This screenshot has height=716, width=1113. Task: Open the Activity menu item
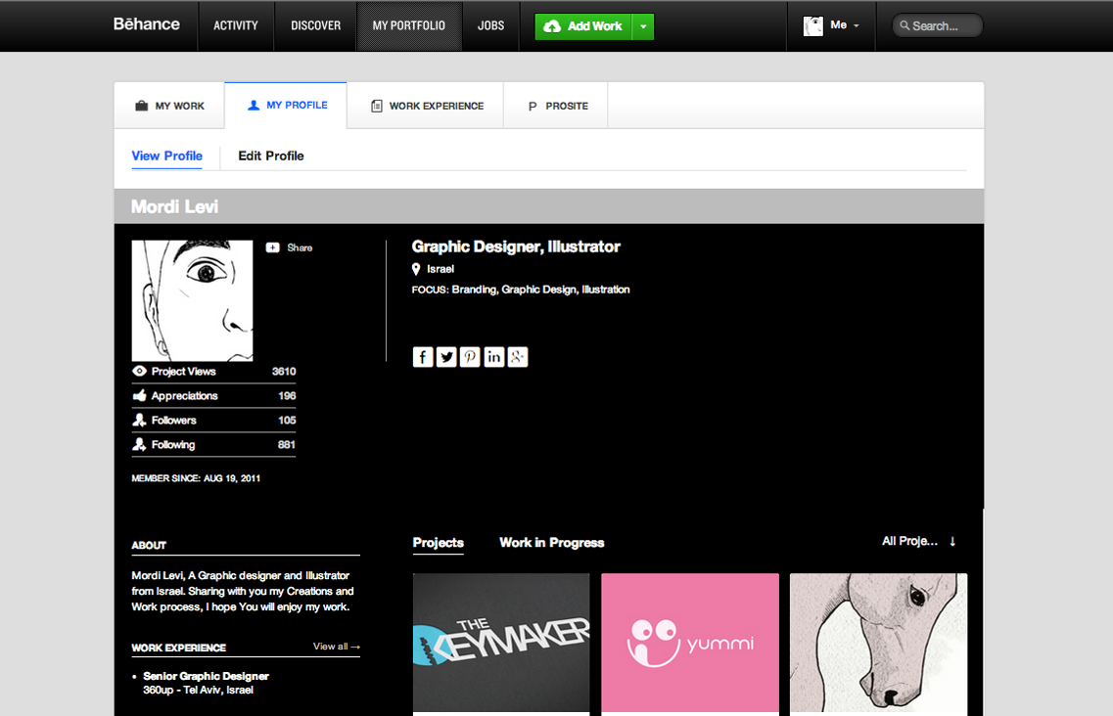pos(236,25)
